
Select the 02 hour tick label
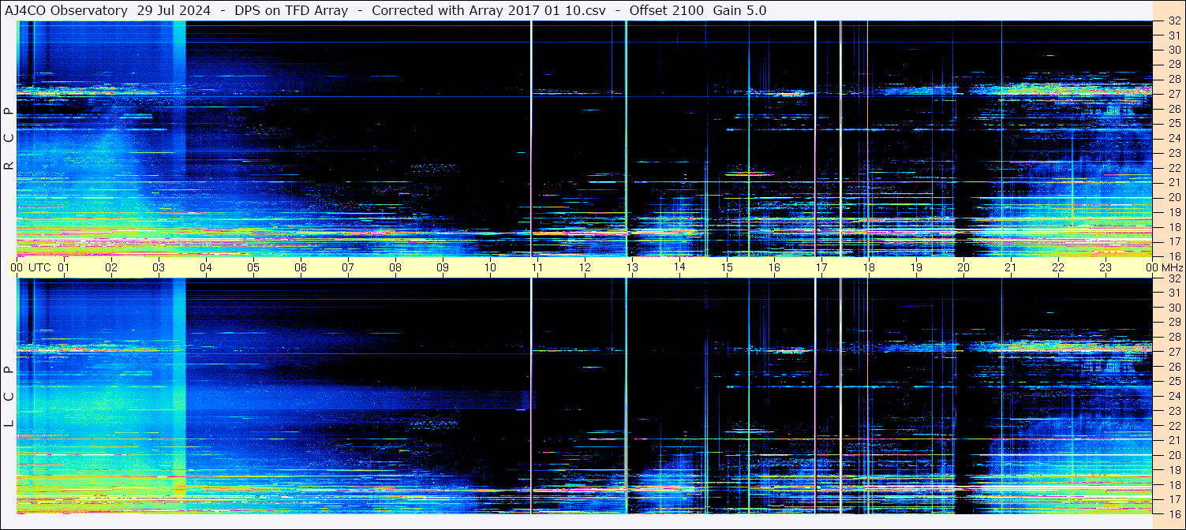pyautogui.click(x=111, y=267)
